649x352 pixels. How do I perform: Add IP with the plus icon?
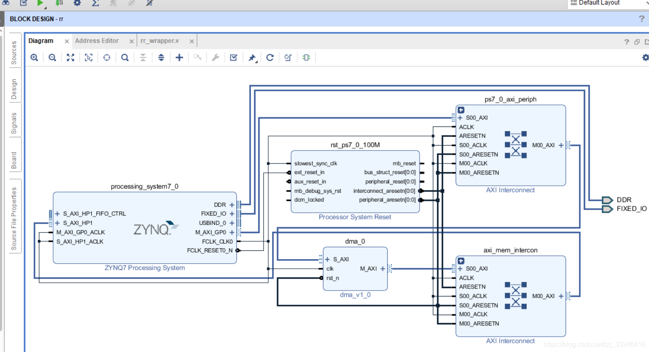(x=179, y=58)
